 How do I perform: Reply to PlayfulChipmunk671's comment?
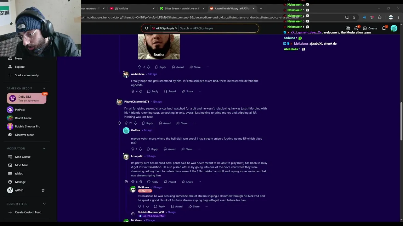(147, 123)
